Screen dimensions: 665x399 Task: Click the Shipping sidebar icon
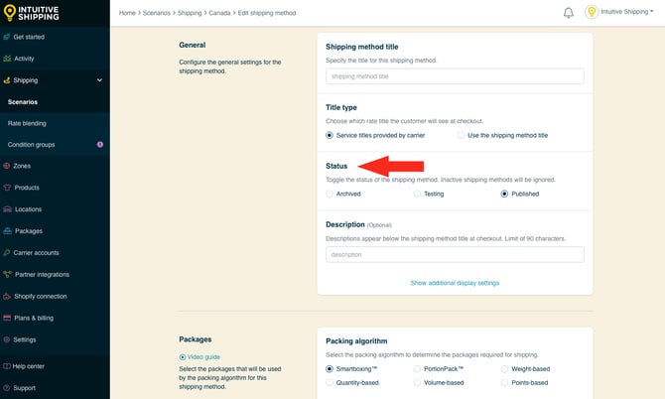point(6,80)
